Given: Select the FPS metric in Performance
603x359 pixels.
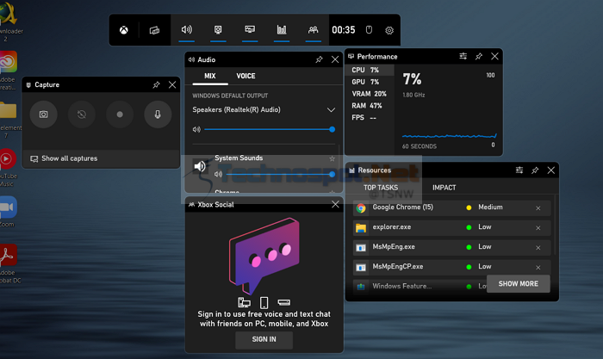Looking at the screenshot, I should [x=370, y=118].
